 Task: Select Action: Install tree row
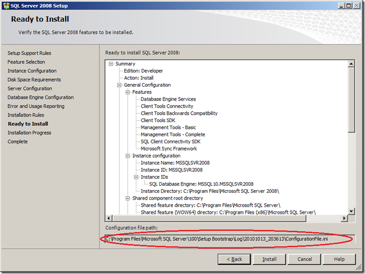(x=139, y=78)
